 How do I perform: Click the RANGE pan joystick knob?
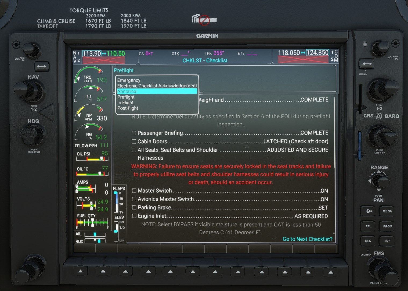point(379,180)
